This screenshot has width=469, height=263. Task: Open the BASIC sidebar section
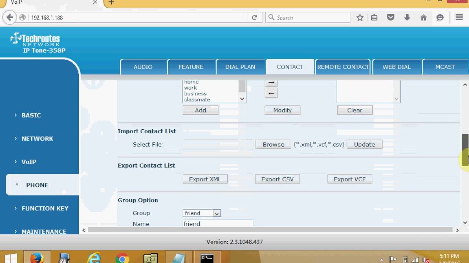31,115
